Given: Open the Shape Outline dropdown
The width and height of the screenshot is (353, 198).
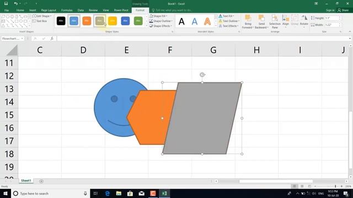Looking at the screenshot, I should coord(161,21).
